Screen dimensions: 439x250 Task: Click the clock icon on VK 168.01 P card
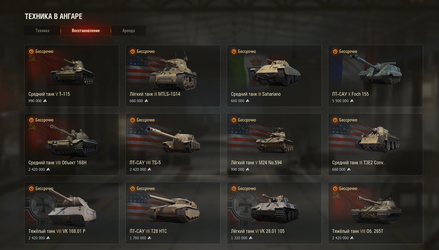(x=31, y=188)
